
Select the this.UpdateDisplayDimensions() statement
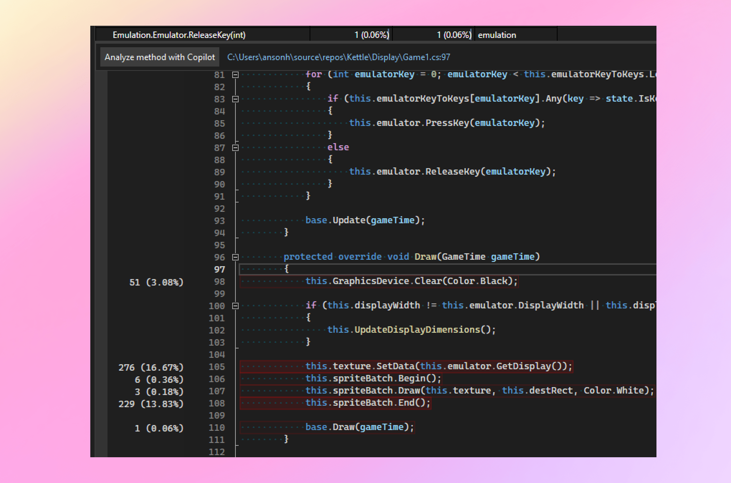[411, 330]
